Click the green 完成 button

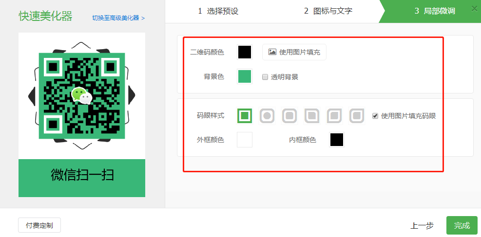click(x=462, y=225)
